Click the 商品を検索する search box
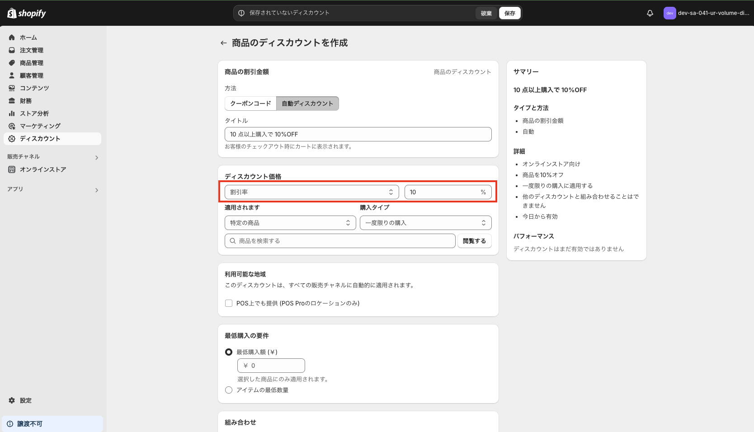The width and height of the screenshot is (754, 432). click(x=340, y=240)
